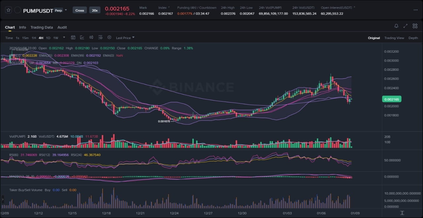
Task: Open the alert bell icon
Action: [396, 26]
